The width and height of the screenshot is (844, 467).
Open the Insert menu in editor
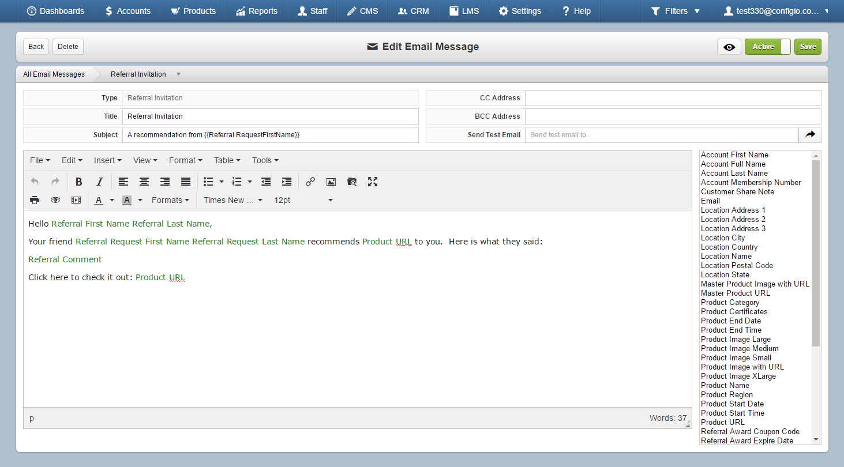(x=108, y=160)
